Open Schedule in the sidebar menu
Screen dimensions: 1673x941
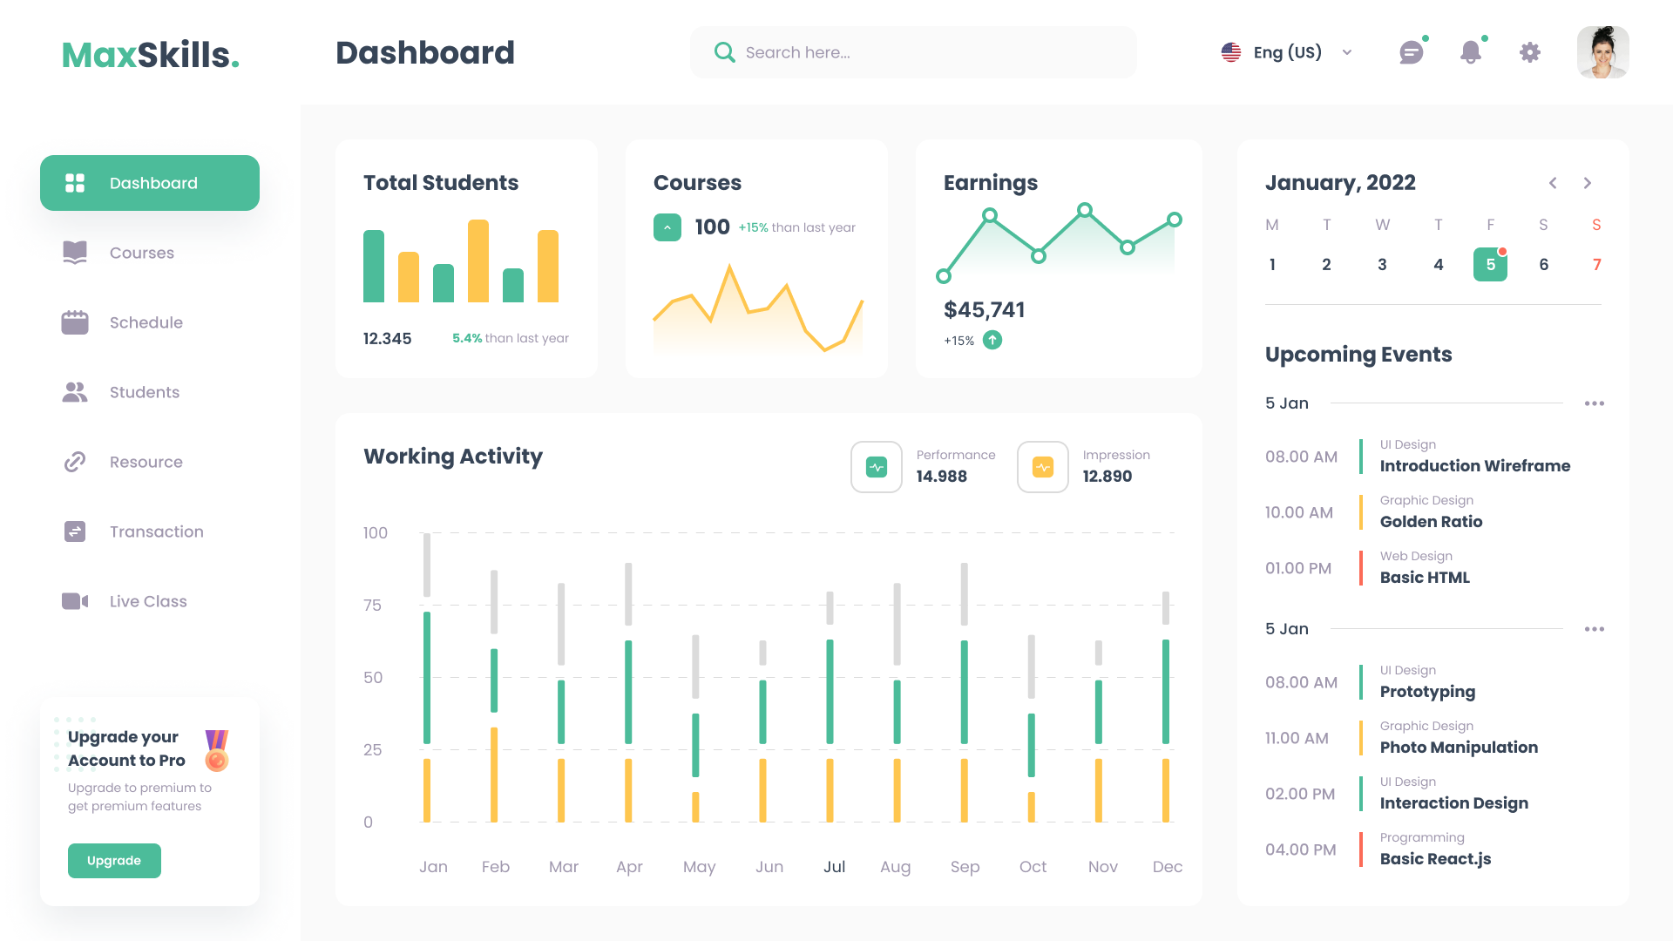tap(146, 322)
